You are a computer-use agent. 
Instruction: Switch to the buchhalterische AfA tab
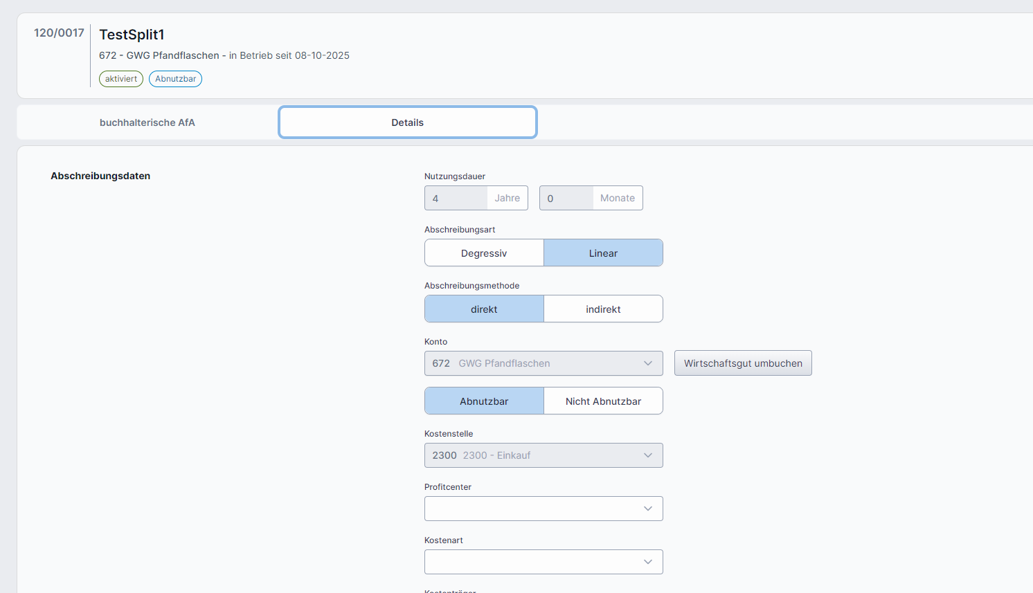(x=147, y=122)
